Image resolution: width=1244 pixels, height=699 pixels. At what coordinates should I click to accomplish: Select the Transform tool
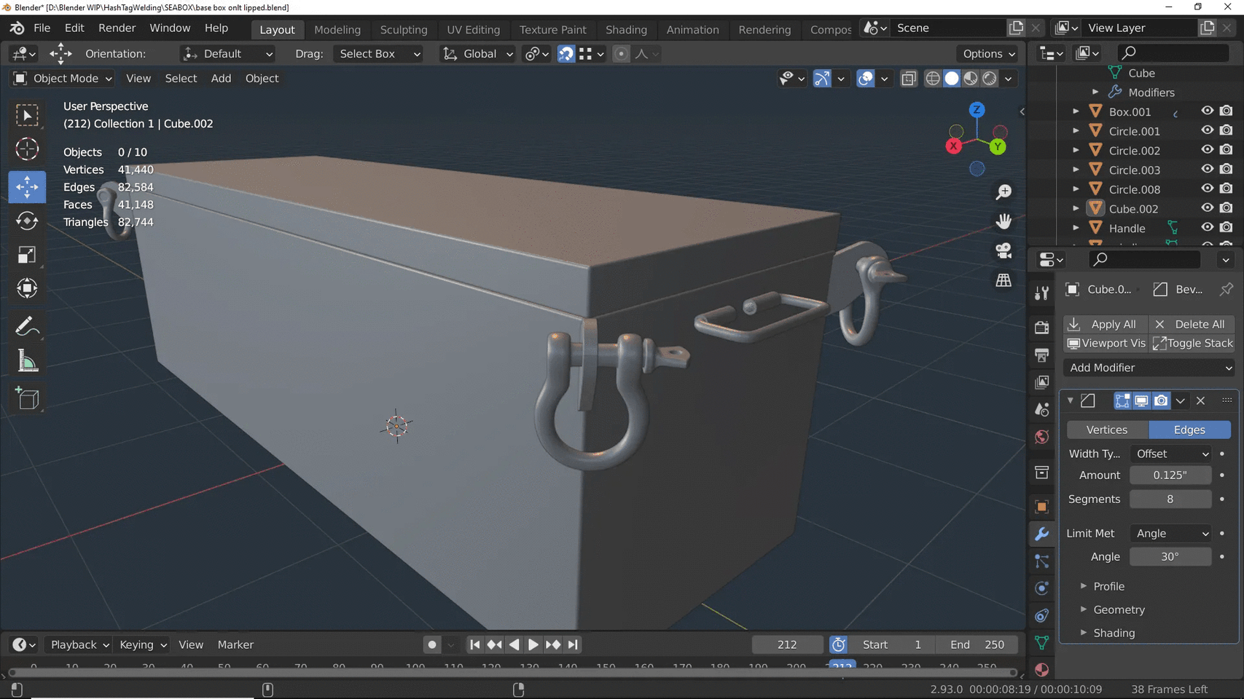27,288
